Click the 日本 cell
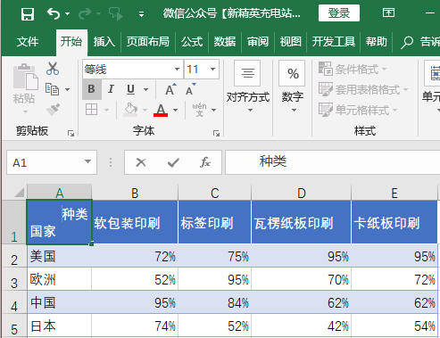 tap(59, 326)
